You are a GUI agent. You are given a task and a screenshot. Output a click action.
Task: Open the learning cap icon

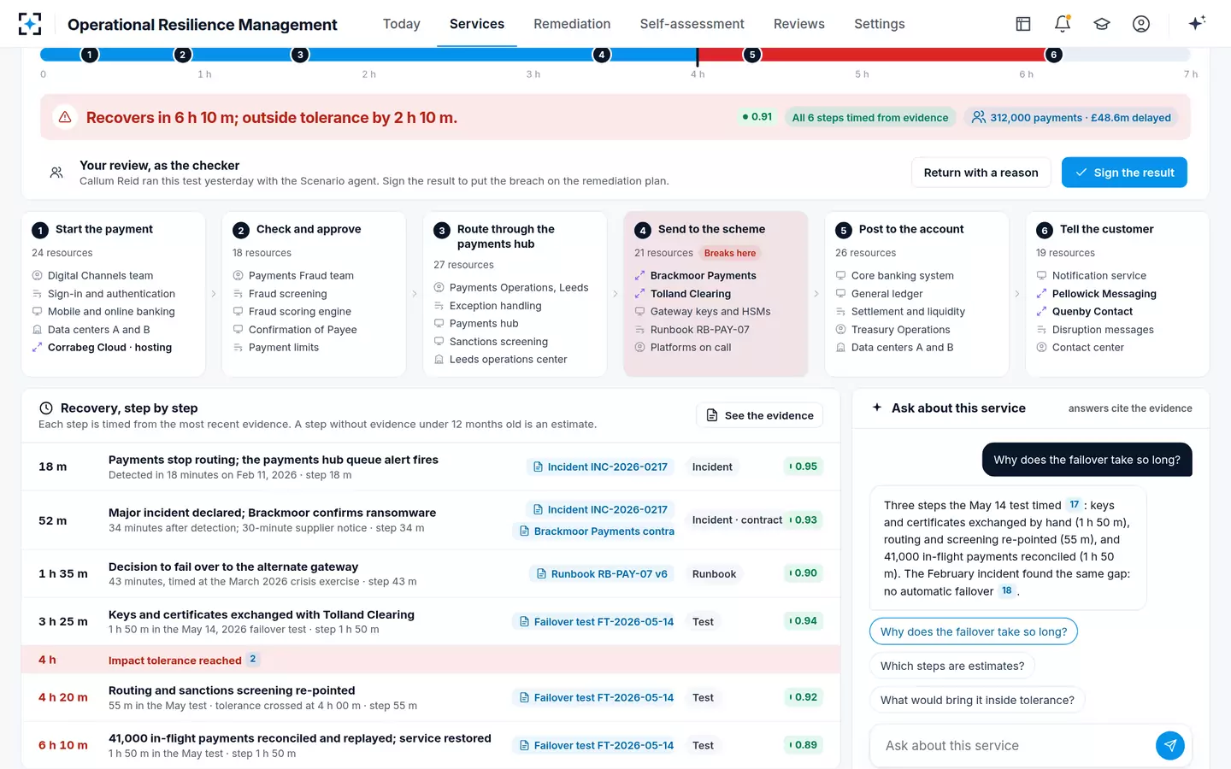coord(1102,24)
